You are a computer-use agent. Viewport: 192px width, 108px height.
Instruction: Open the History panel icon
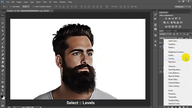coord(155,15)
